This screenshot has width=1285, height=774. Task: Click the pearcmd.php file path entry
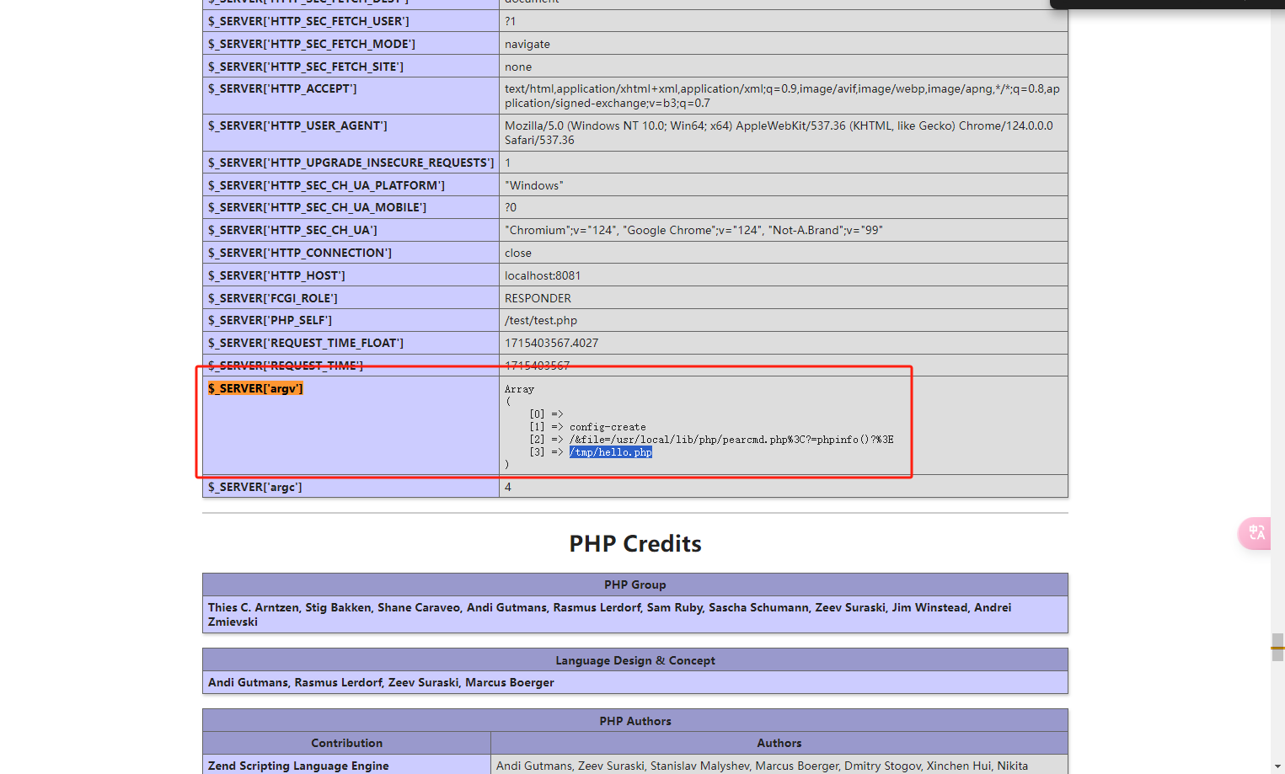pyautogui.click(x=731, y=440)
